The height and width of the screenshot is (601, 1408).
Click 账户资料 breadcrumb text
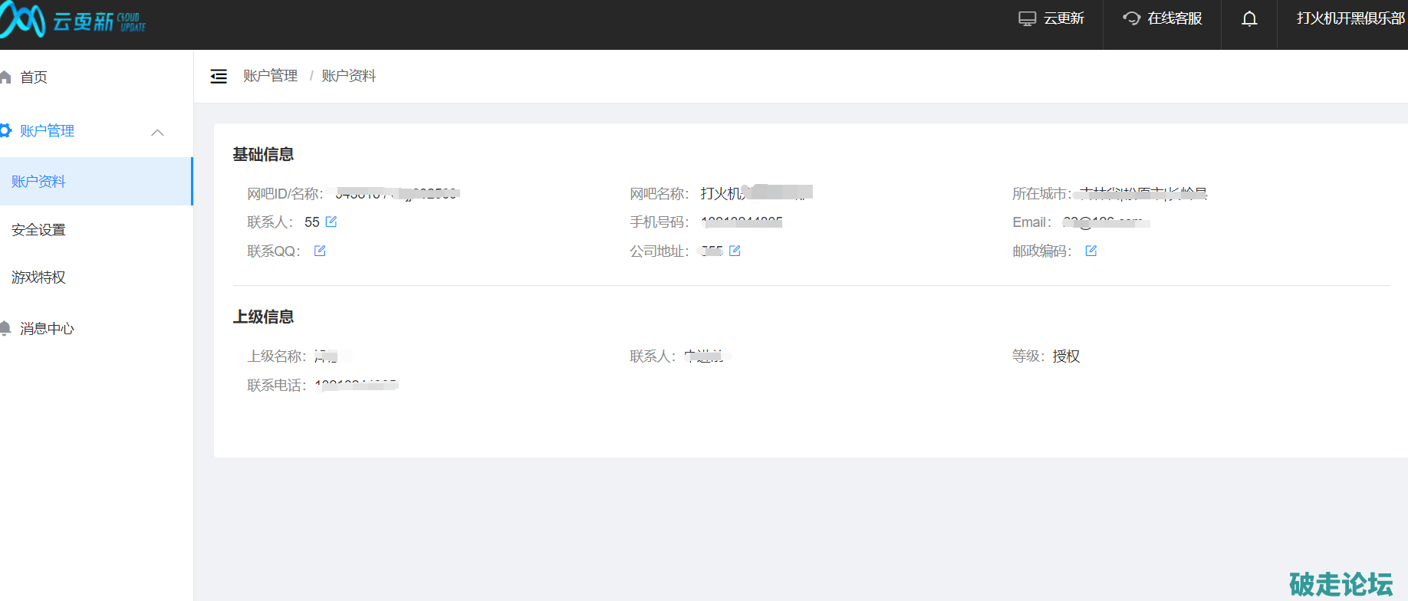pyautogui.click(x=348, y=76)
